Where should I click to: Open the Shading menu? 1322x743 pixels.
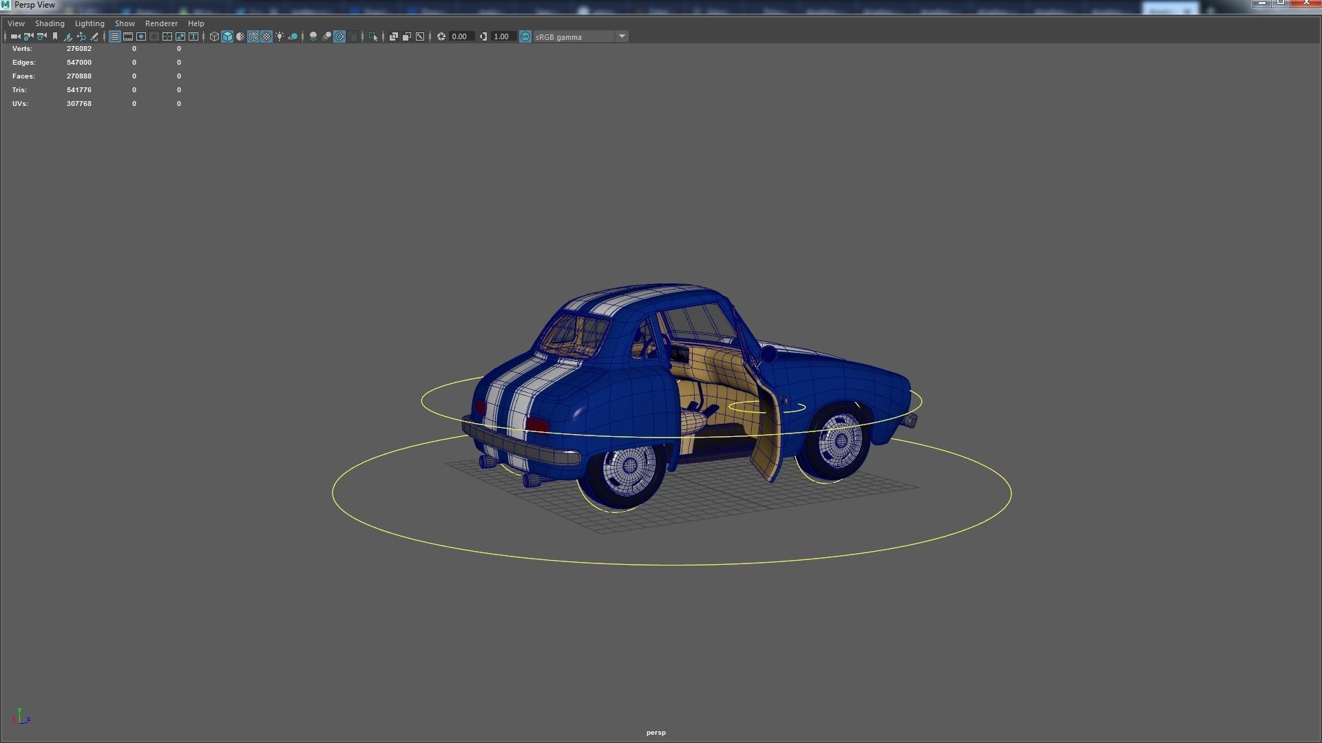coord(50,23)
